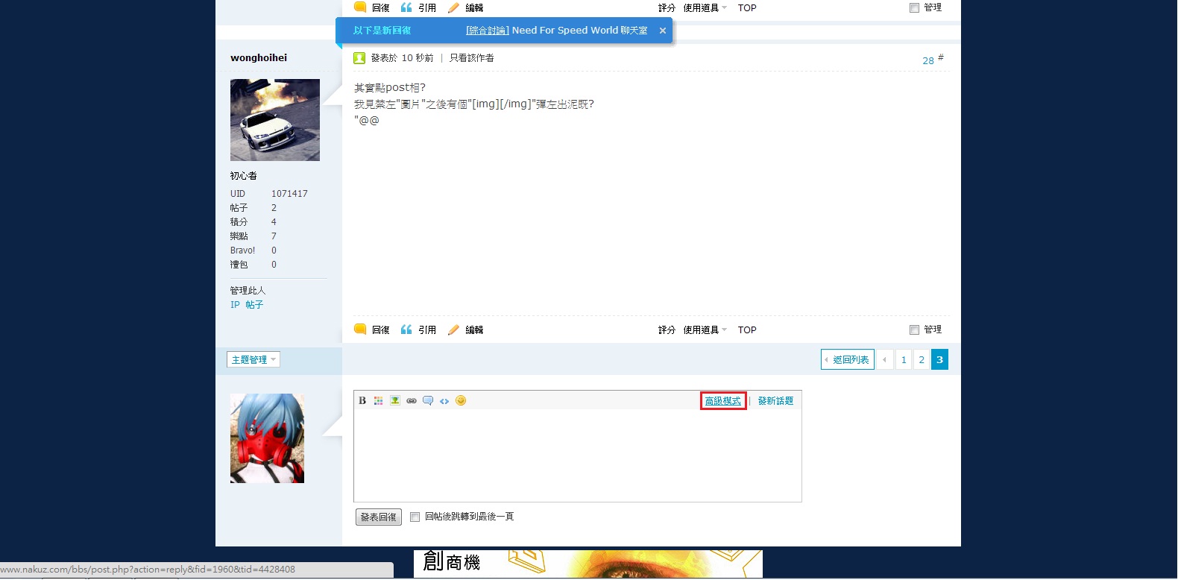
Task: Click the 高級模式 advanced mode link
Action: (x=723, y=401)
